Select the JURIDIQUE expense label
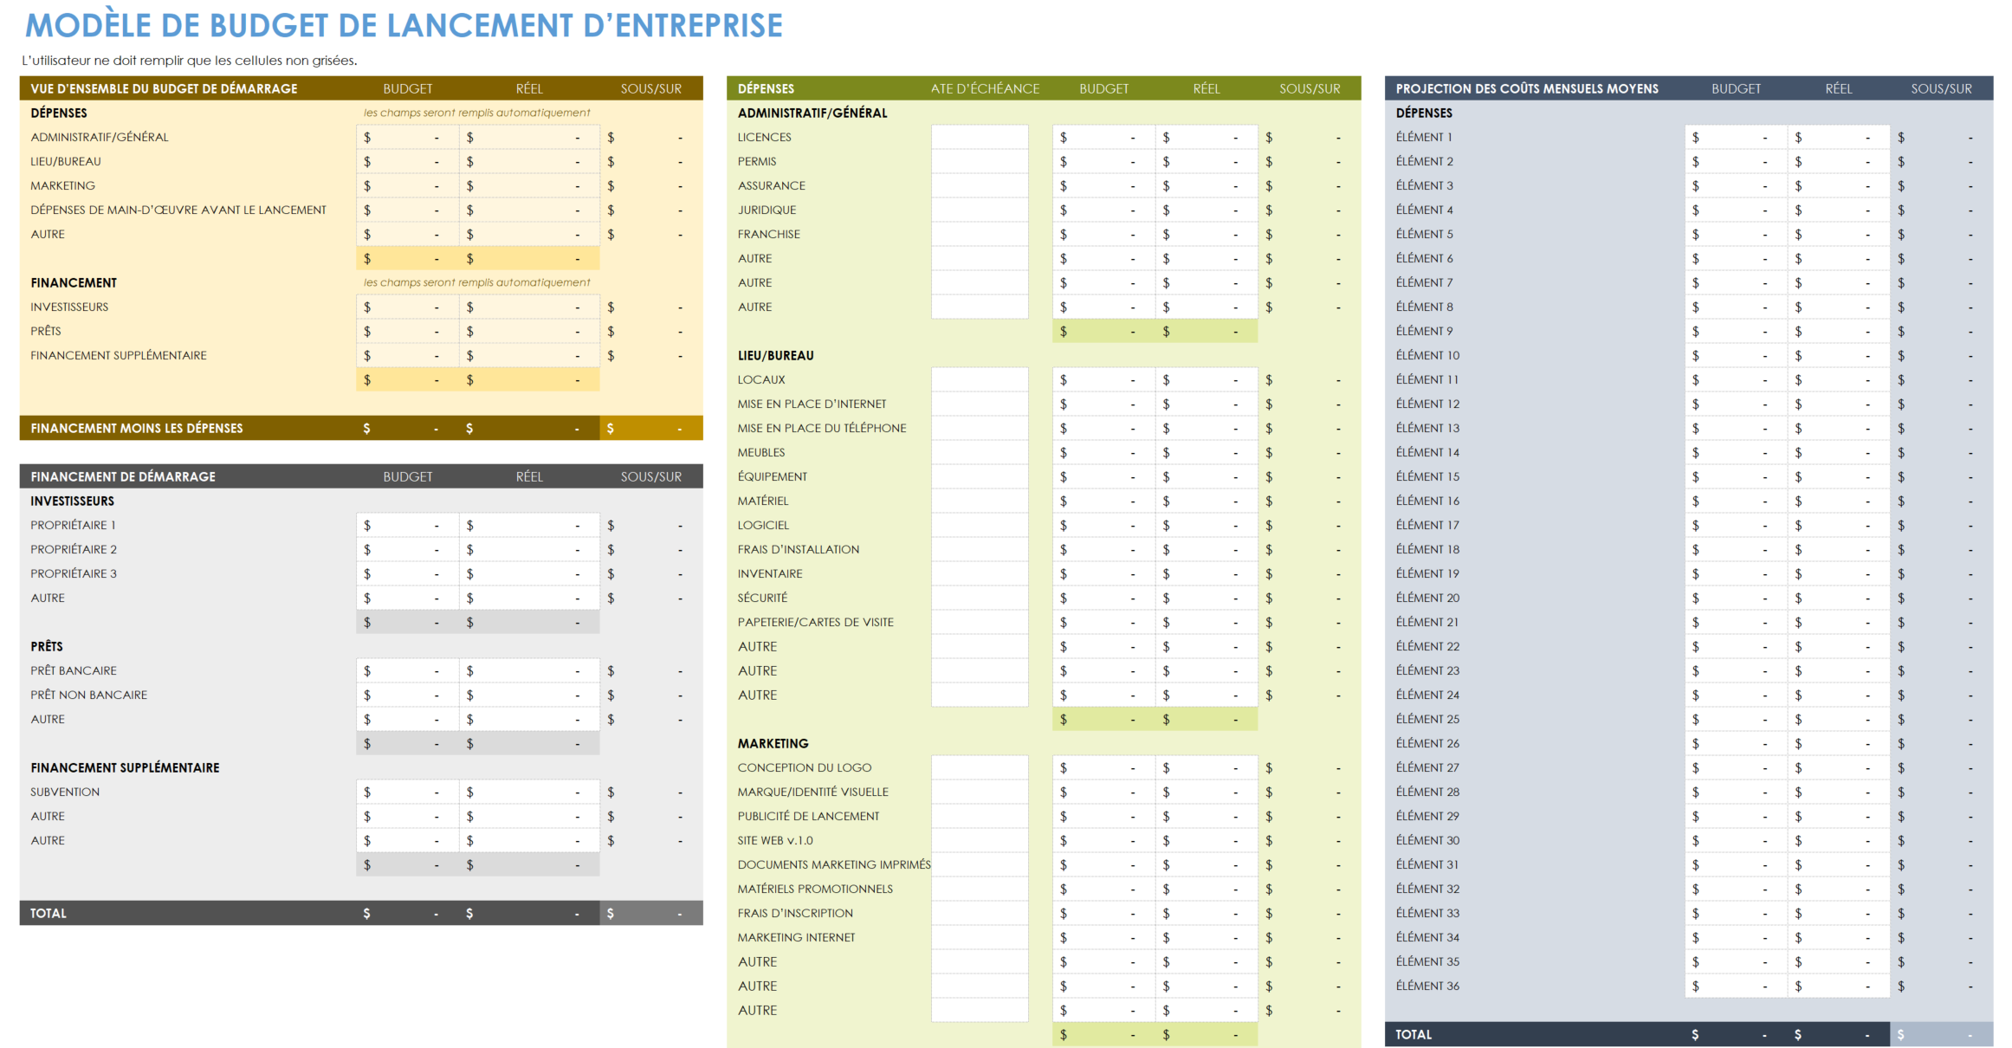Viewport: 2012px width, 1048px height. click(767, 210)
